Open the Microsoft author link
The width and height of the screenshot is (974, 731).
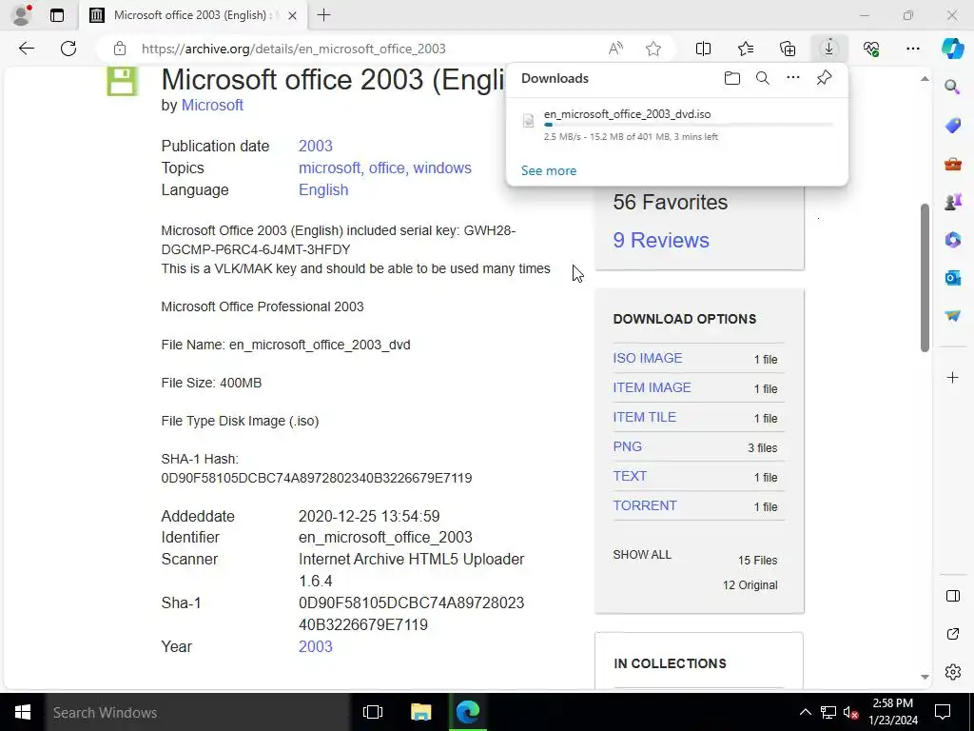[x=212, y=105]
